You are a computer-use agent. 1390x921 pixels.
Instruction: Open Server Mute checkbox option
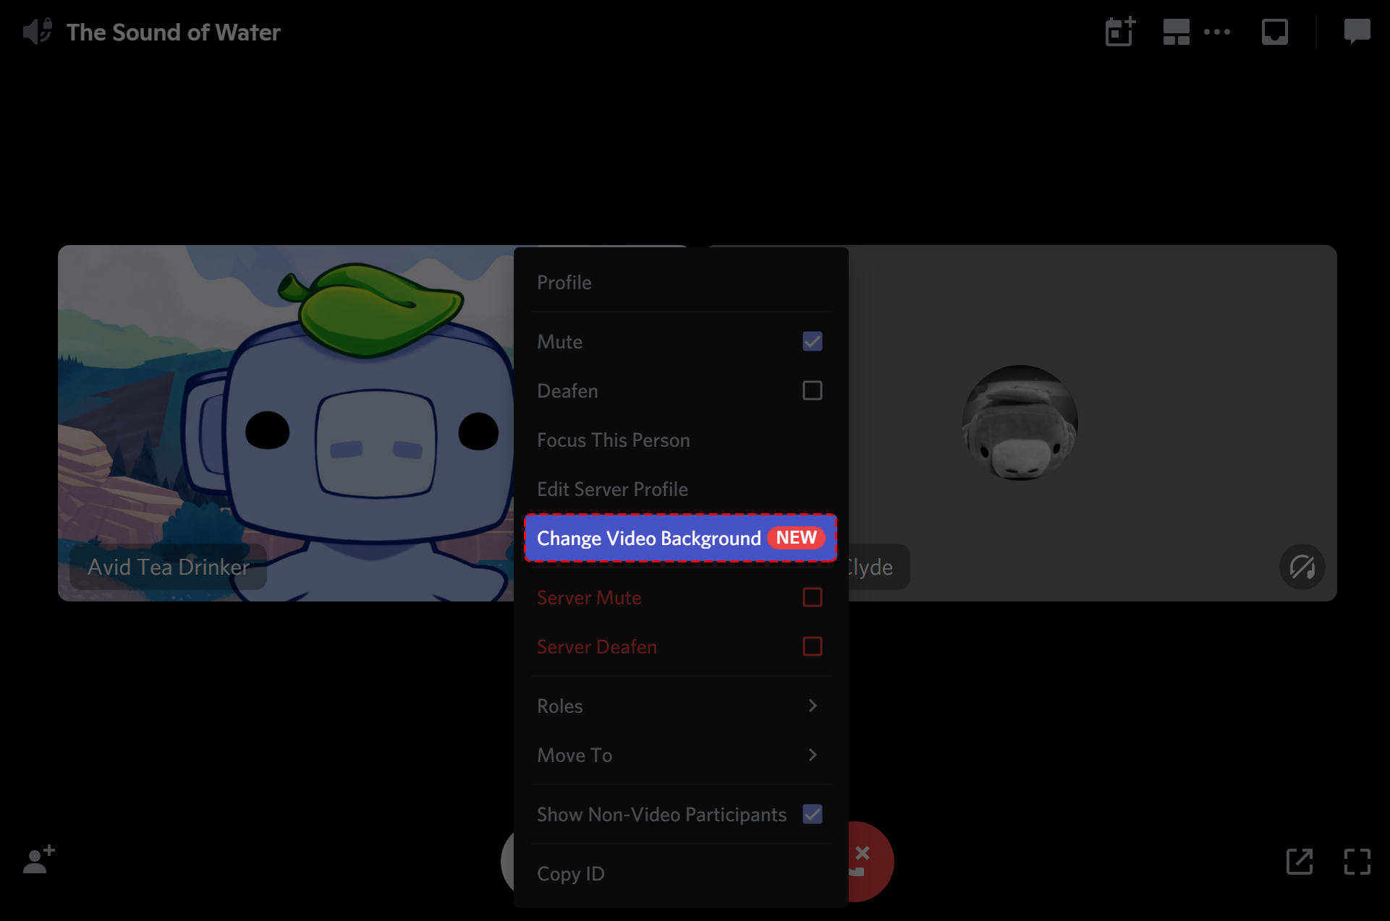coord(813,596)
